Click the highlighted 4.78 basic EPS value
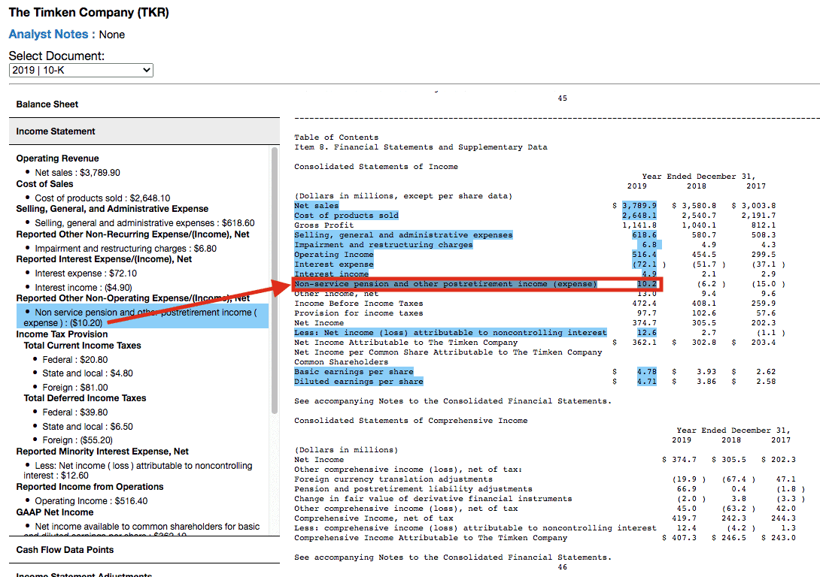The width and height of the screenshot is (820, 577). 647,372
